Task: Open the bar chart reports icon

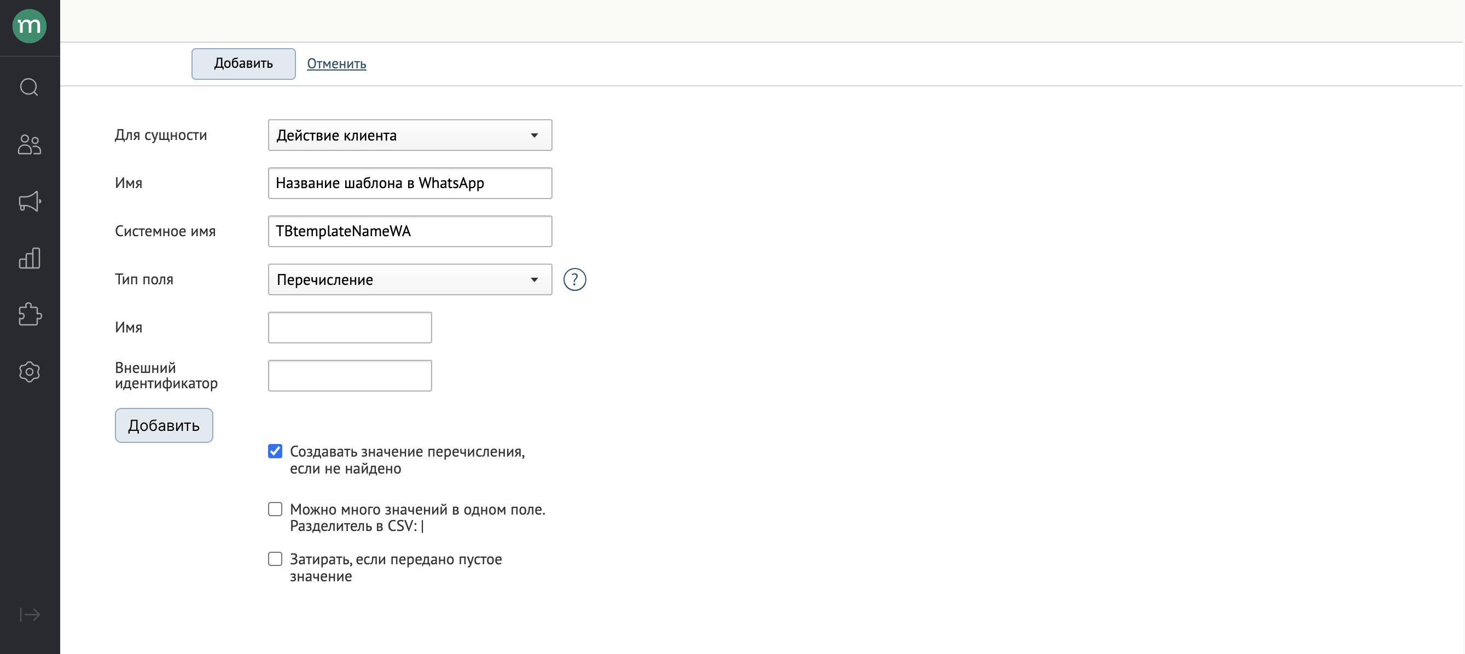Action: click(x=30, y=258)
